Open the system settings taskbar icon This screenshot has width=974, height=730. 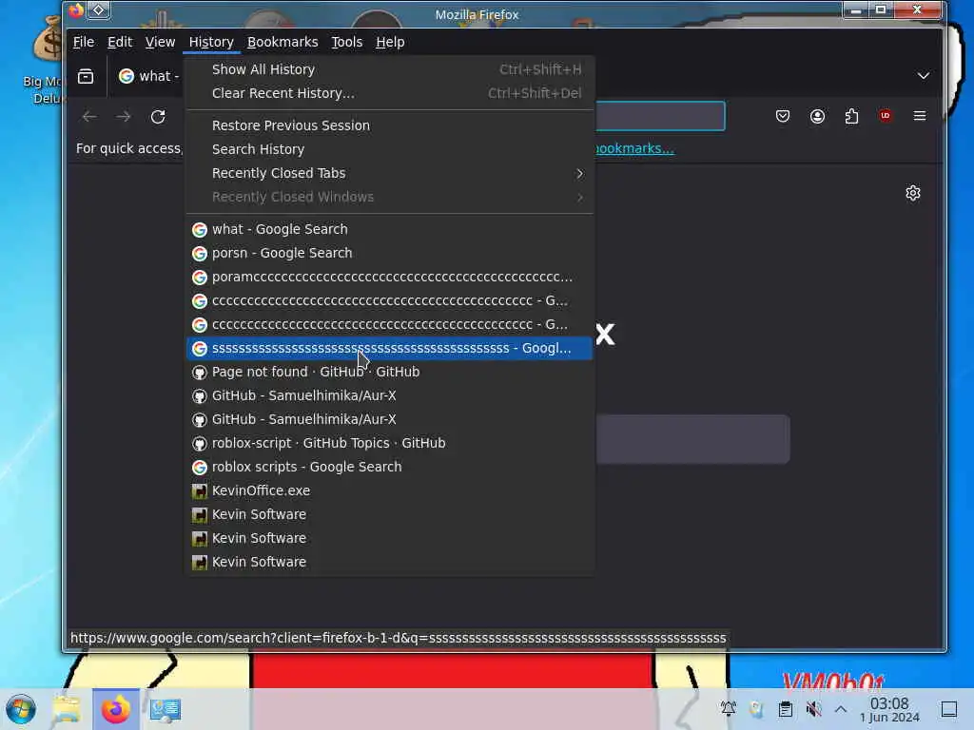(165, 709)
